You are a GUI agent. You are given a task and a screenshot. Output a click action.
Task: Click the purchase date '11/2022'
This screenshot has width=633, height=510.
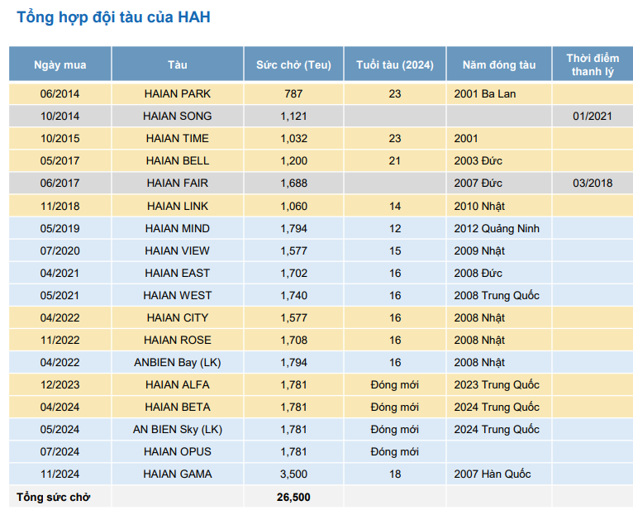(x=59, y=340)
